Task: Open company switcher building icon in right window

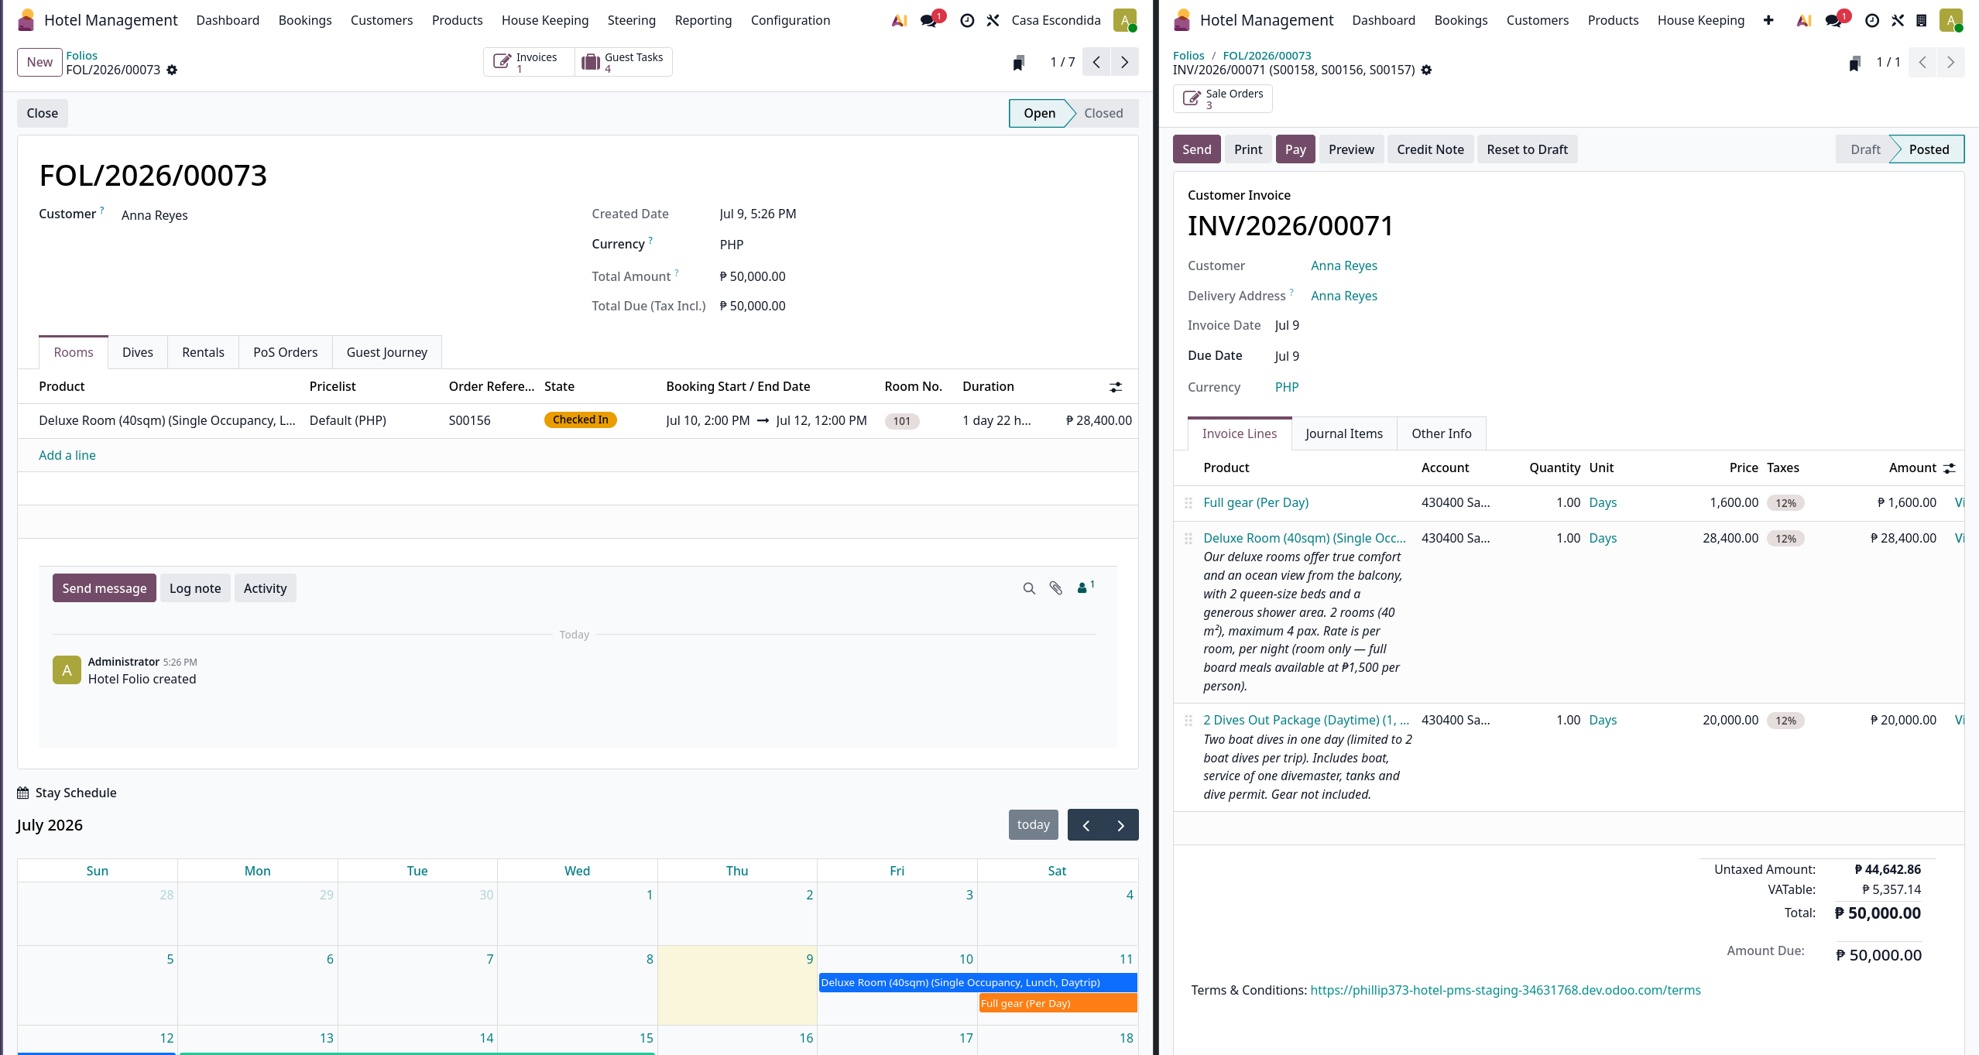Action: [1921, 21]
